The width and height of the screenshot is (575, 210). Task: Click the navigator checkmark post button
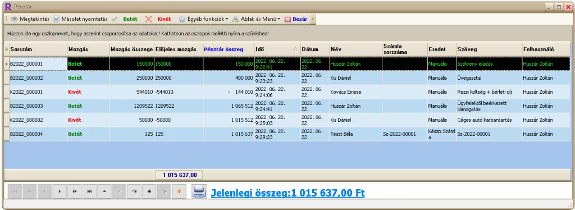click(x=120, y=191)
